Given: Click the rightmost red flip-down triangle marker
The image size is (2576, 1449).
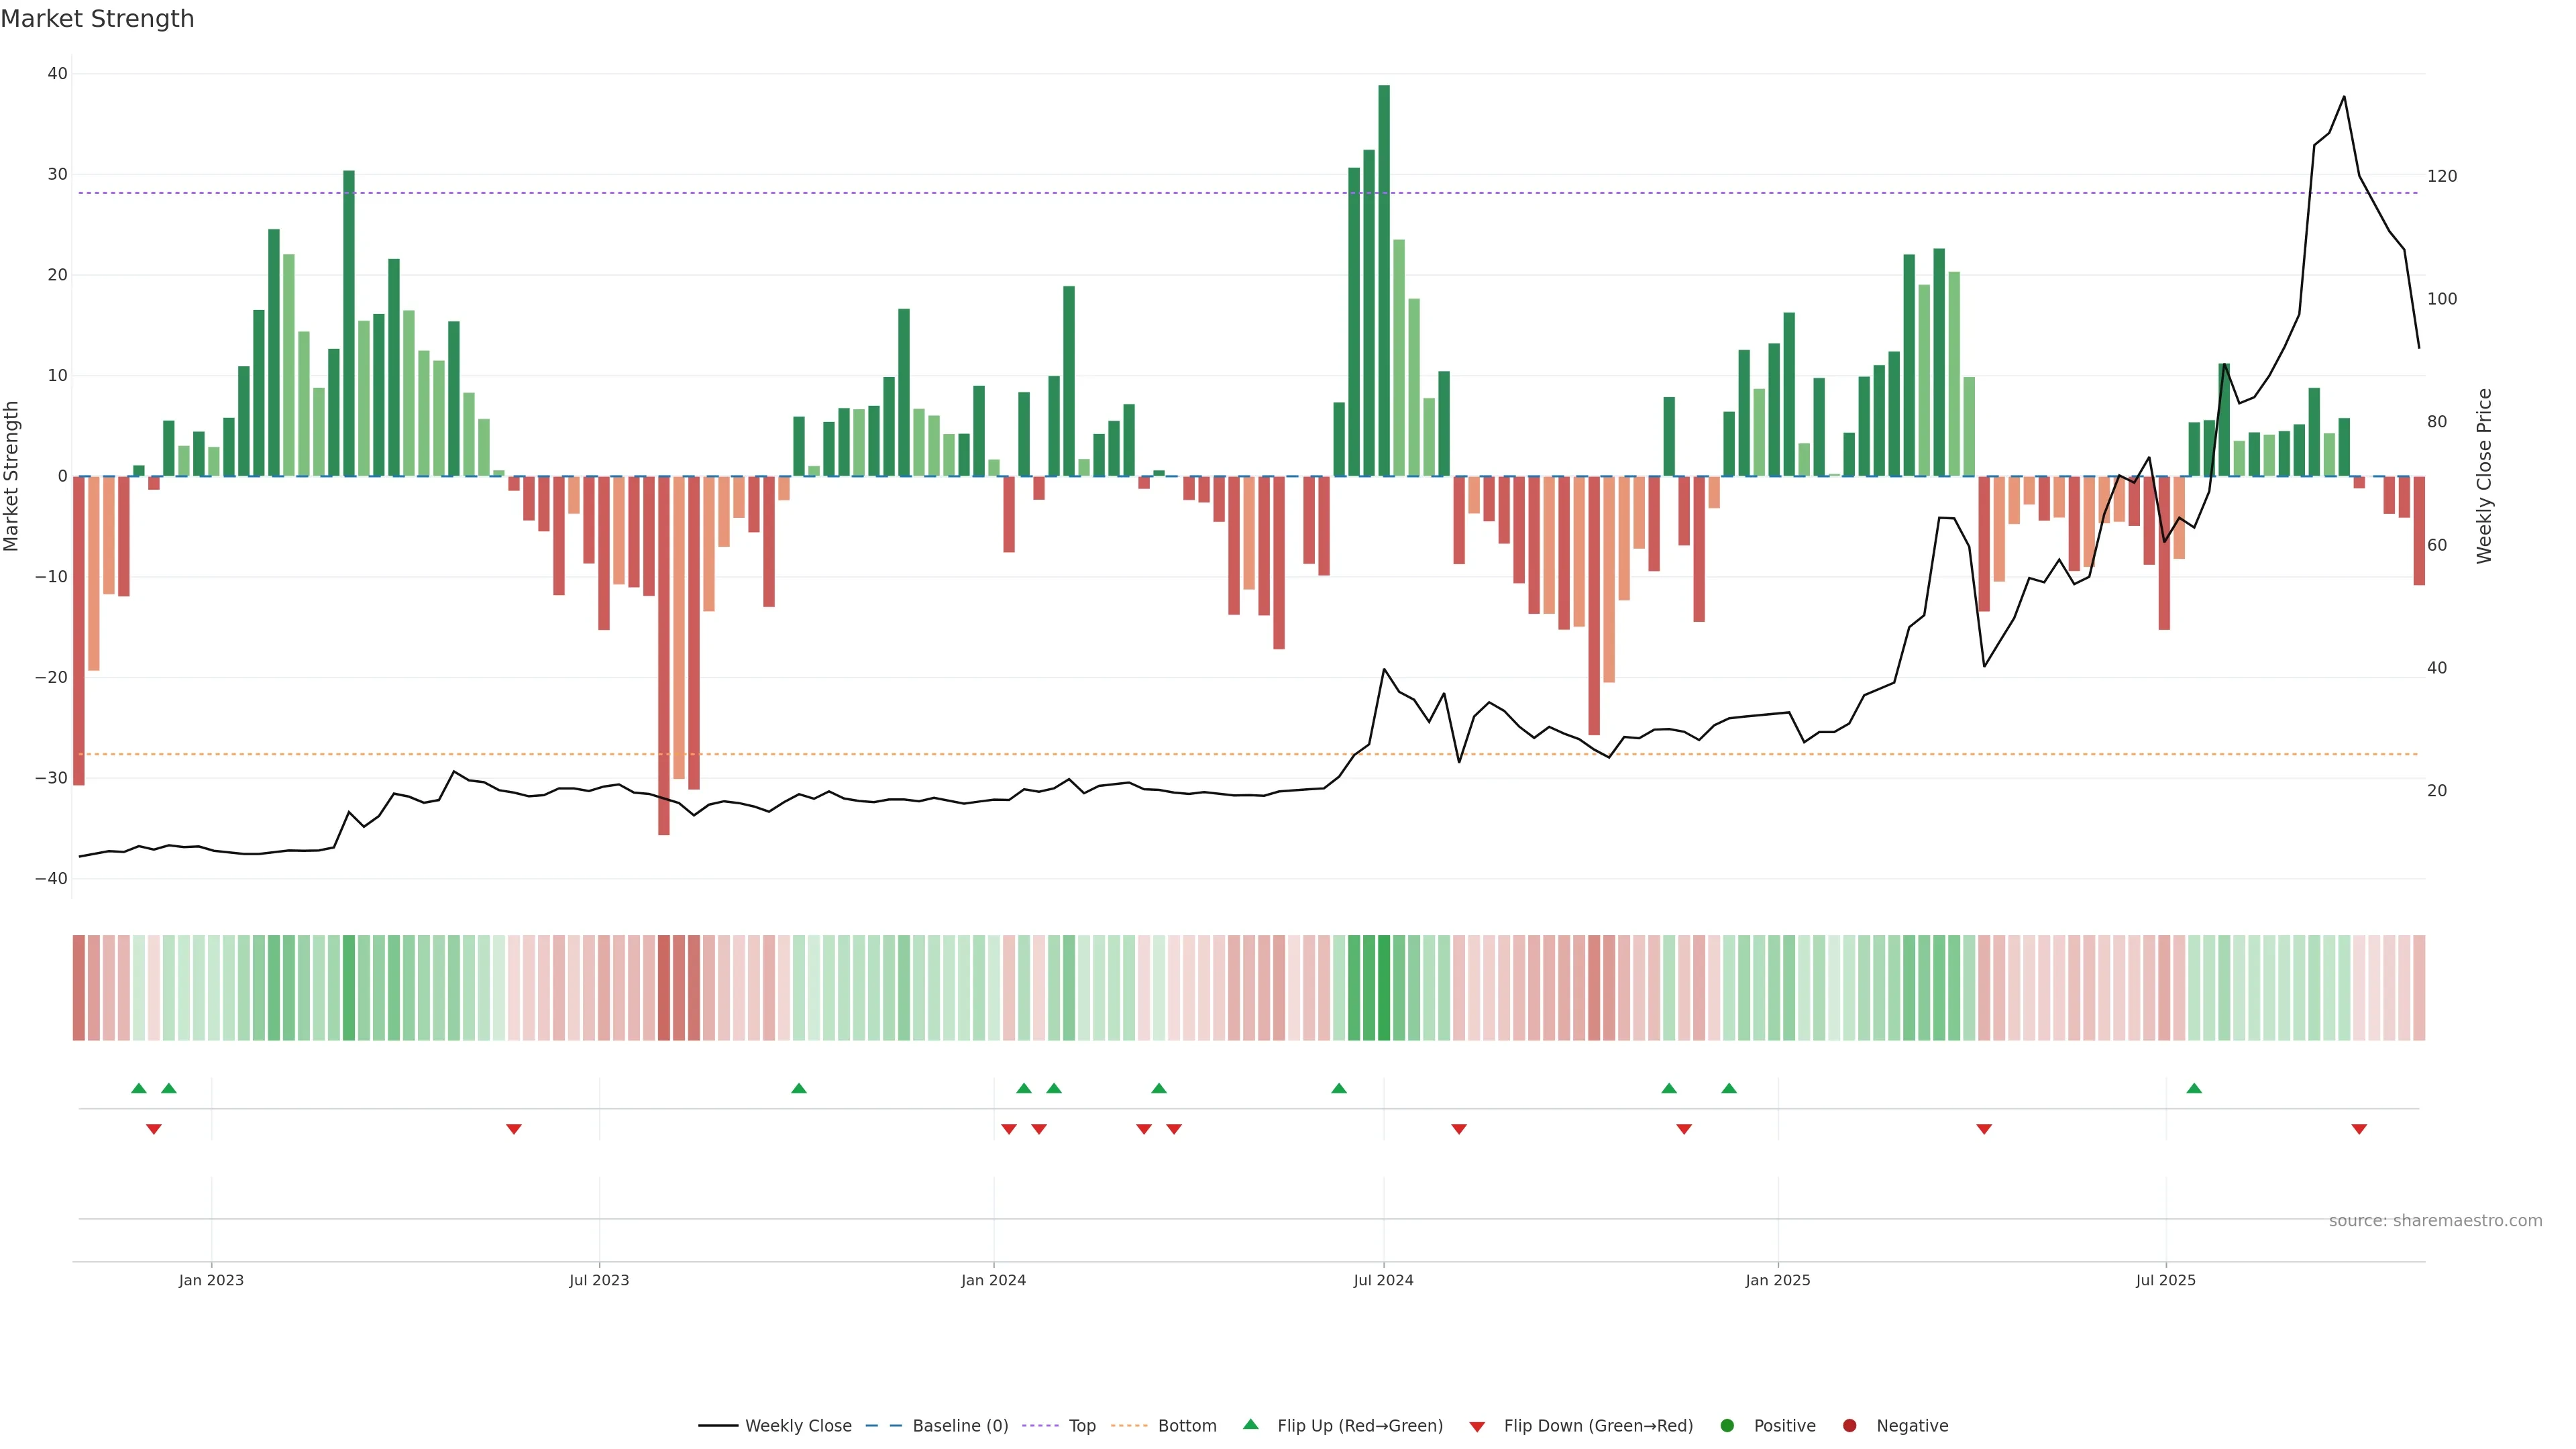Looking at the screenshot, I should pos(2359,1129).
